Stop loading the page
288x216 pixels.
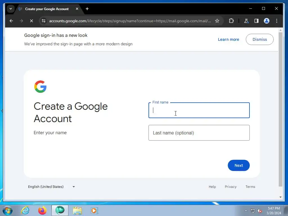click(x=31, y=21)
